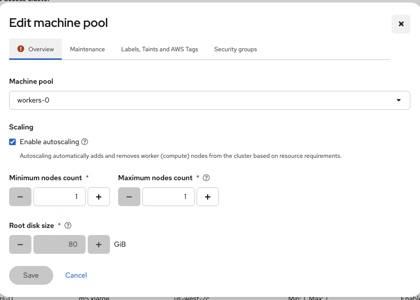The height and width of the screenshot is (300, 420).
Task: Click the help icon next to Enable autoscaling
Action: point(85,142)
